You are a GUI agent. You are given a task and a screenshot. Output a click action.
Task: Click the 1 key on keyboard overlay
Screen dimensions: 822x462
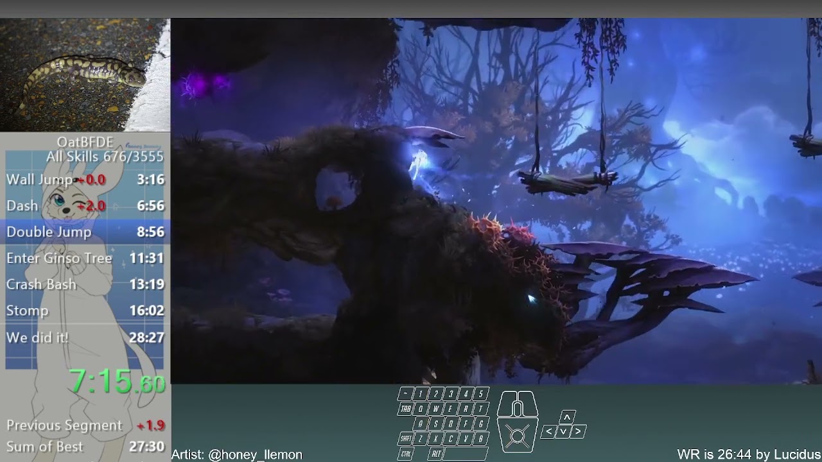pyautogui.click(x=421, y=393)
